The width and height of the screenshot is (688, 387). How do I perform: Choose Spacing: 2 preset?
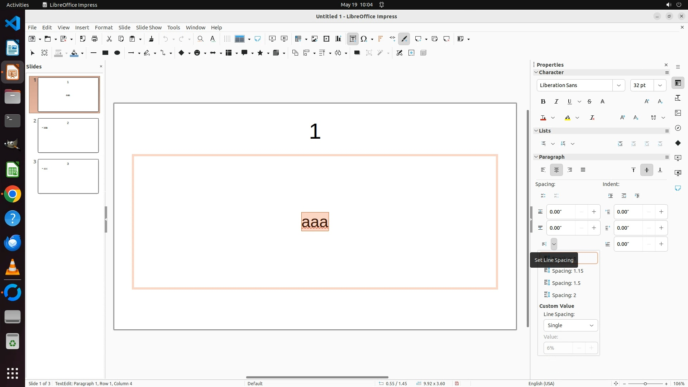pos(564,295)
